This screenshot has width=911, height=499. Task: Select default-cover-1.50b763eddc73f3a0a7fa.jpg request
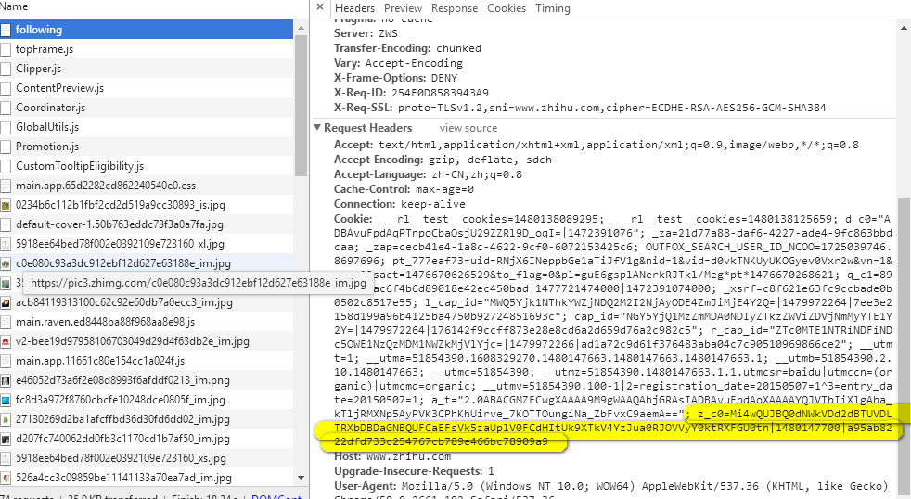pyautogui.click(x=147, y=224)
